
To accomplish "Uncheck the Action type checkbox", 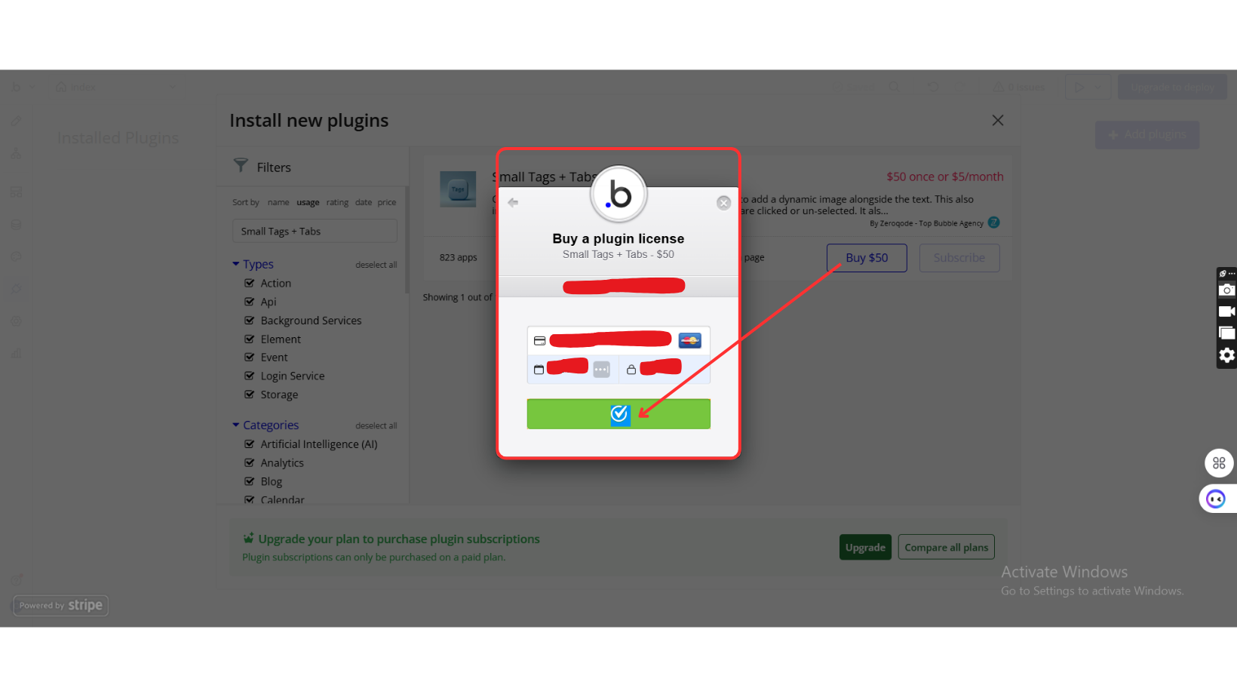I will 249,283.
